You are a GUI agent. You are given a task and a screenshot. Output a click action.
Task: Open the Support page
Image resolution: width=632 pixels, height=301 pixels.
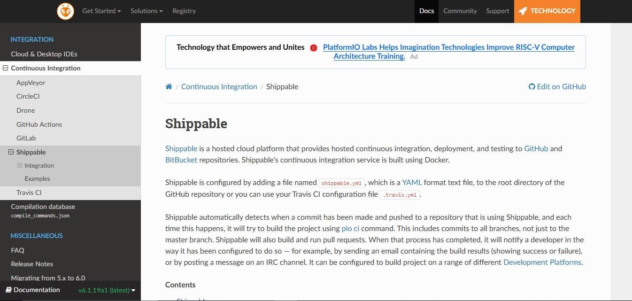(x=498, y=11)
